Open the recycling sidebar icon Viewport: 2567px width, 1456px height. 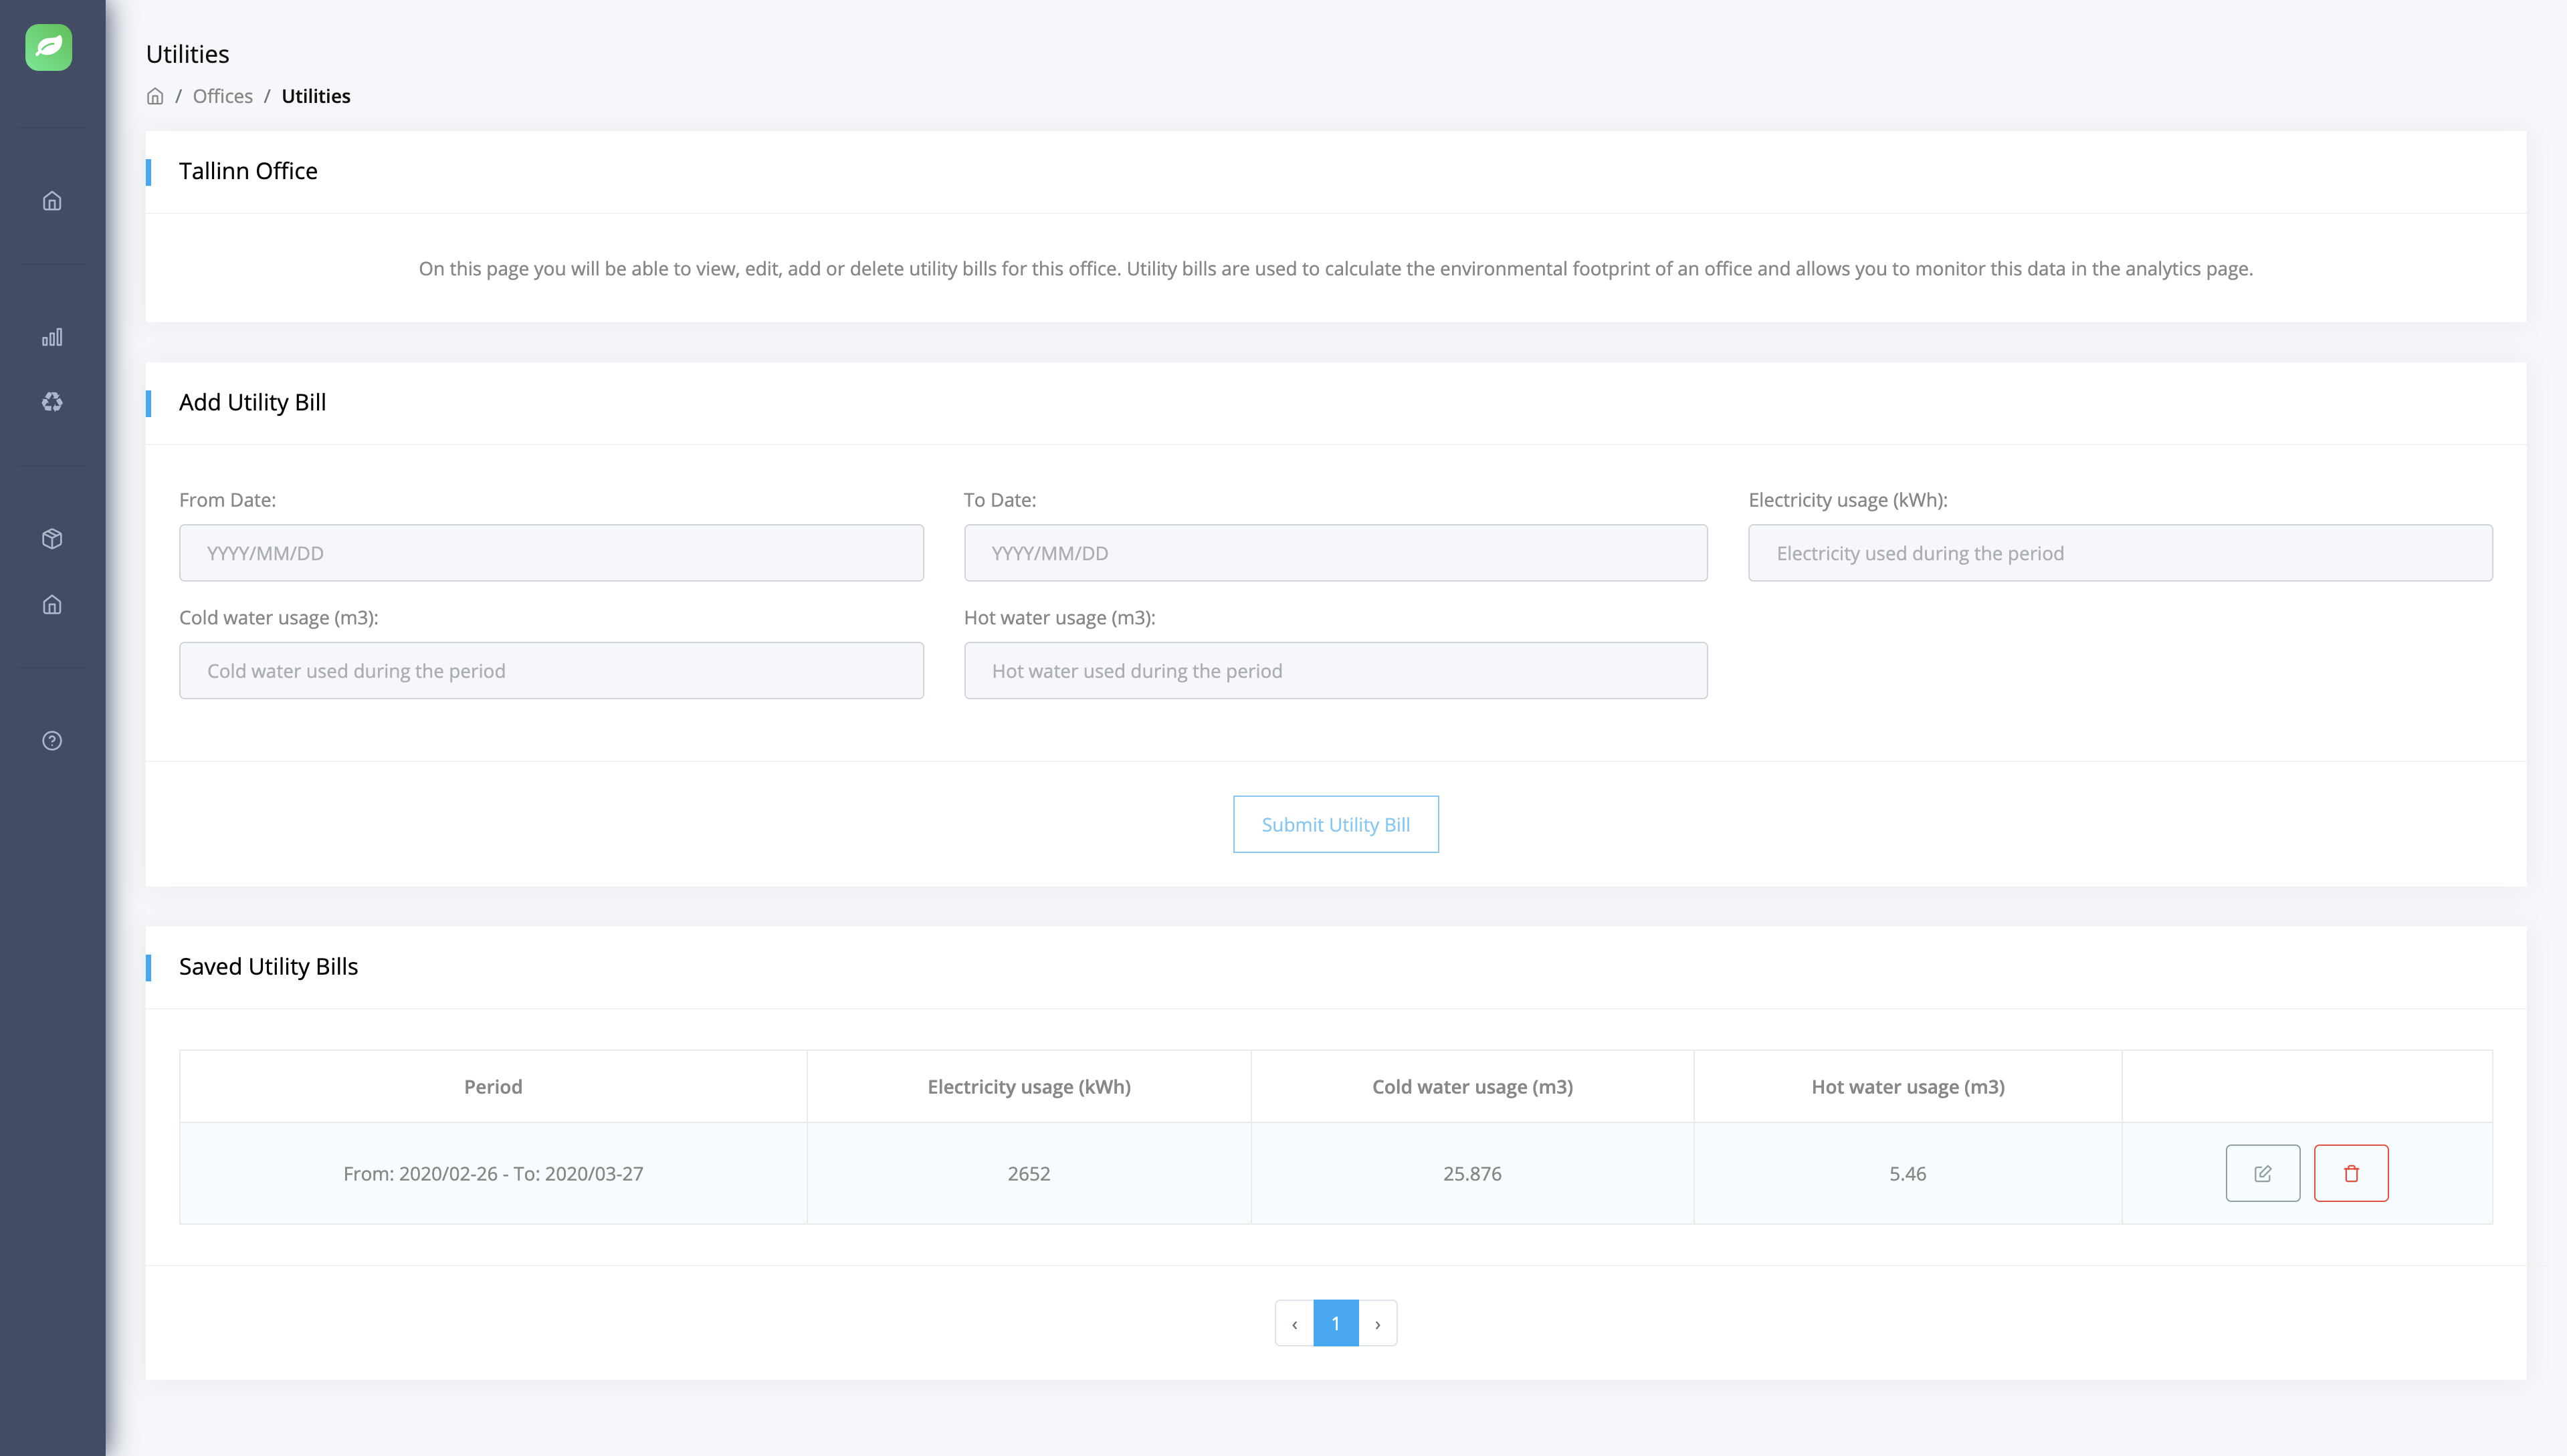click(52, 402)
